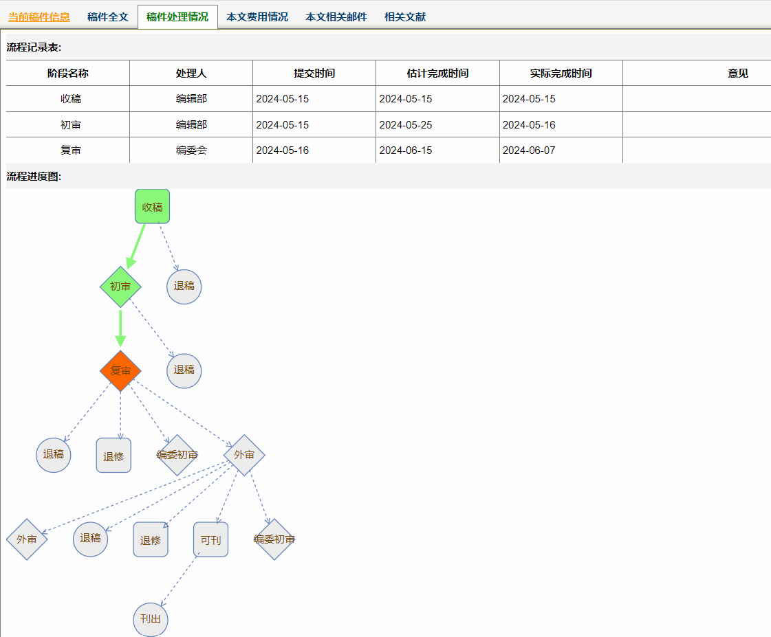Screen dimensions: 771x637
Task: Click the orange 复审 diamond node
Action: tap(120, 371)
